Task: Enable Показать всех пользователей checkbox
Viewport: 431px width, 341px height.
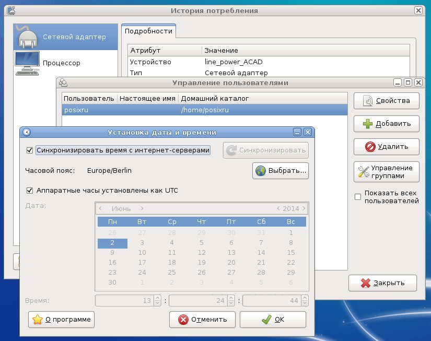Action: 358,197
